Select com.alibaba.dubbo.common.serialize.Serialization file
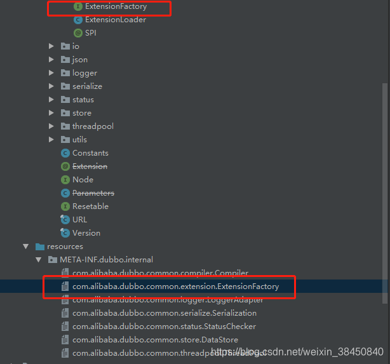Image resolution: width=390 pixels, height=364 pixels. pyautogui.click(x=165, y=313)
